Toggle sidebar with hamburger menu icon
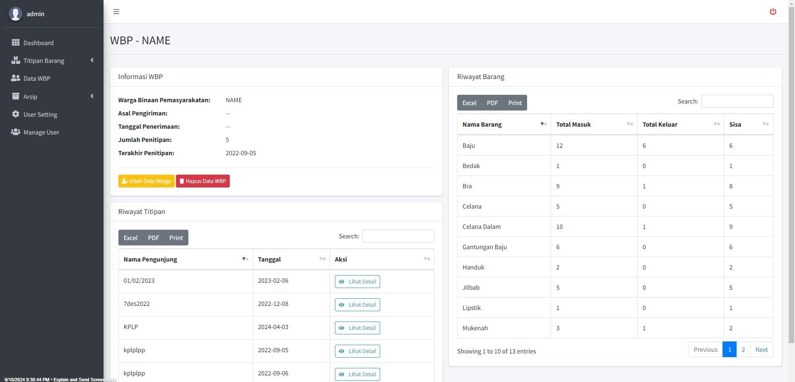 click(x=116, y=12)
